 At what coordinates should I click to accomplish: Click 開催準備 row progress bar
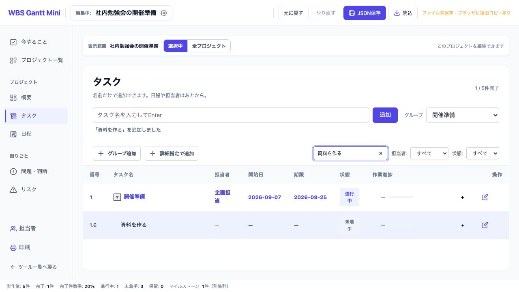point(401,197)
